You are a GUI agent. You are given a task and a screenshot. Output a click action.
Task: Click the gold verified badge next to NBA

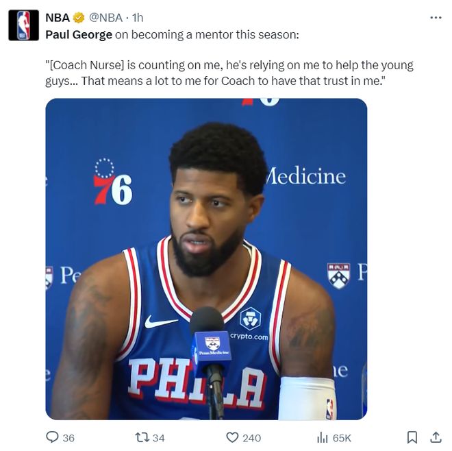78,18
